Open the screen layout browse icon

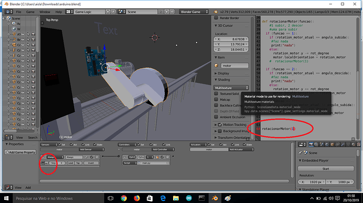69,12
